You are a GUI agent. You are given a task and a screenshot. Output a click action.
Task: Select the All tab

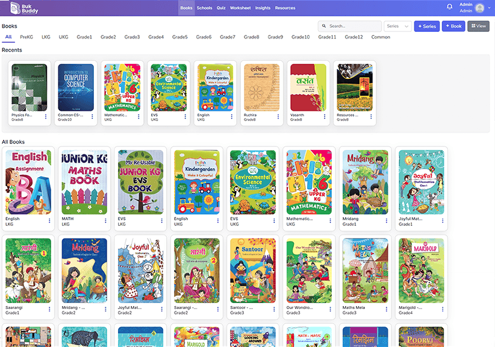pyautogui.click(x=8, y=37)
